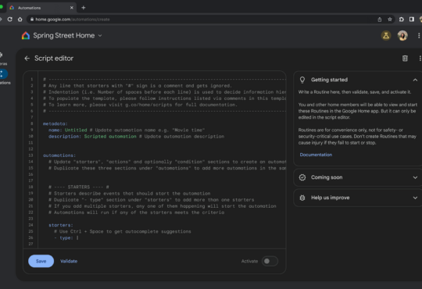Open the browser extensions puzzle icon

click(x=401, y=20)
